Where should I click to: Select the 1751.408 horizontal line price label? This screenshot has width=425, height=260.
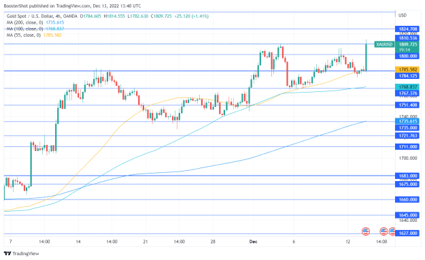click(407, 105)
